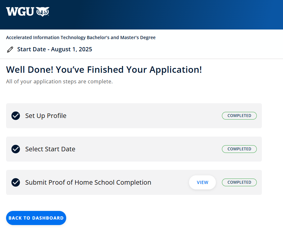Click the Well Done application finished heading
The height and width of the screenshot is (234, 283).
[x=104, y=70]
